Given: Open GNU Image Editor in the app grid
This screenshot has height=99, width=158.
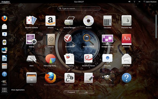Looking at the screenshot, I should [x=107, y=78].
